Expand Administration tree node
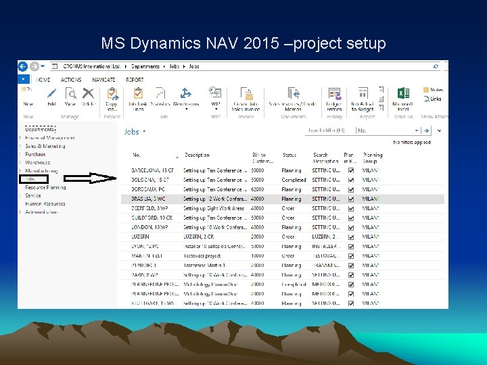 20,212
